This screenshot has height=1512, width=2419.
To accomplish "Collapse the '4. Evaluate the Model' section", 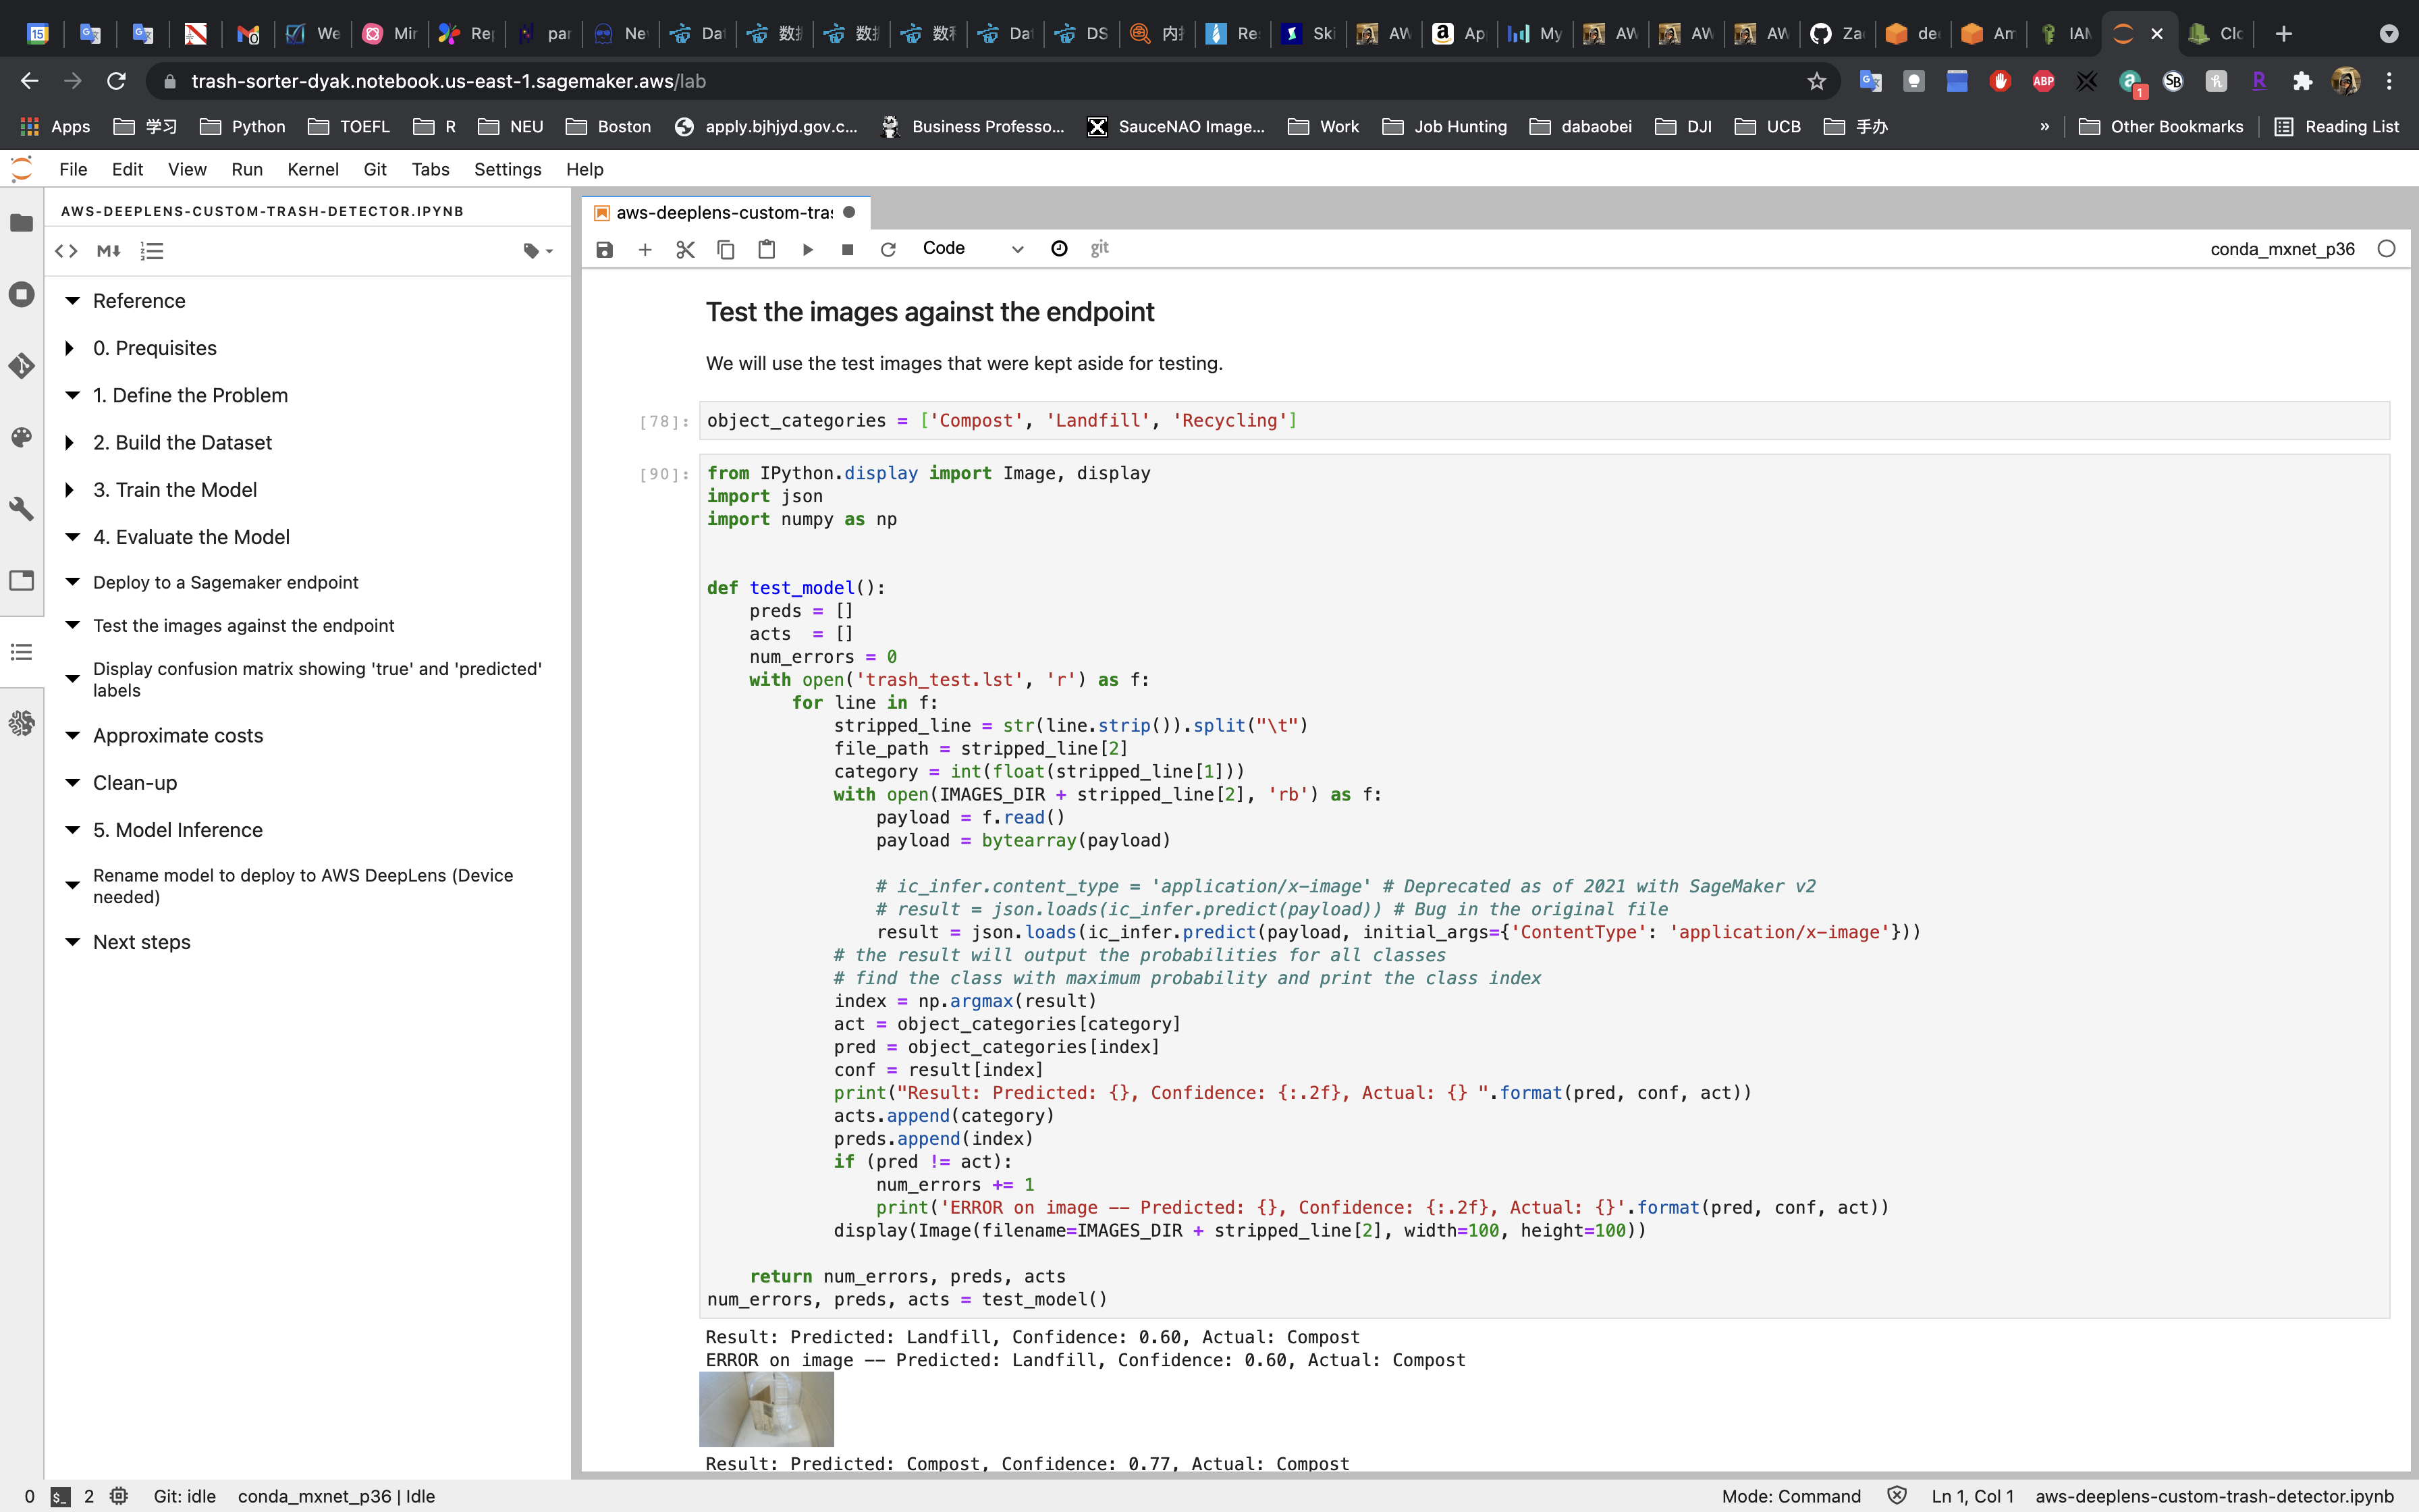I will click(72, 537).
